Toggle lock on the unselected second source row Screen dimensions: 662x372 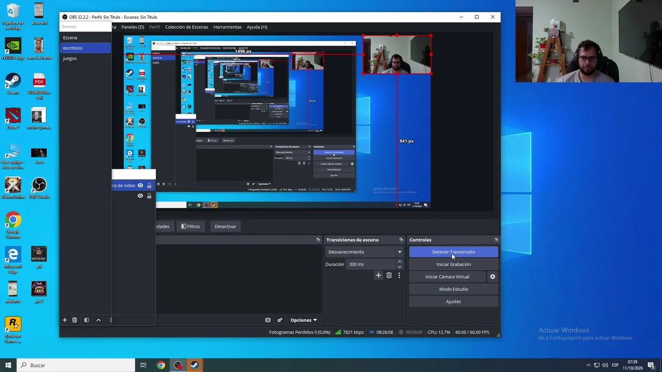point(149,196)
